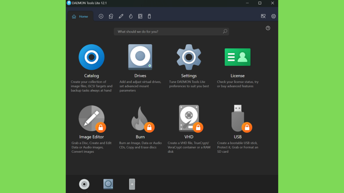Open the Catalog tile
This screenshot has height=193, width=344.
[x=91, y=57]
